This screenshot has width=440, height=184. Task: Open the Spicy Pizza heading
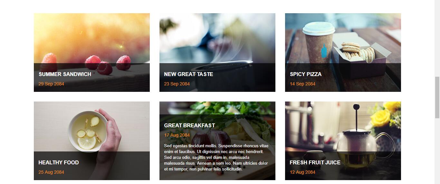tap(306, 74)
